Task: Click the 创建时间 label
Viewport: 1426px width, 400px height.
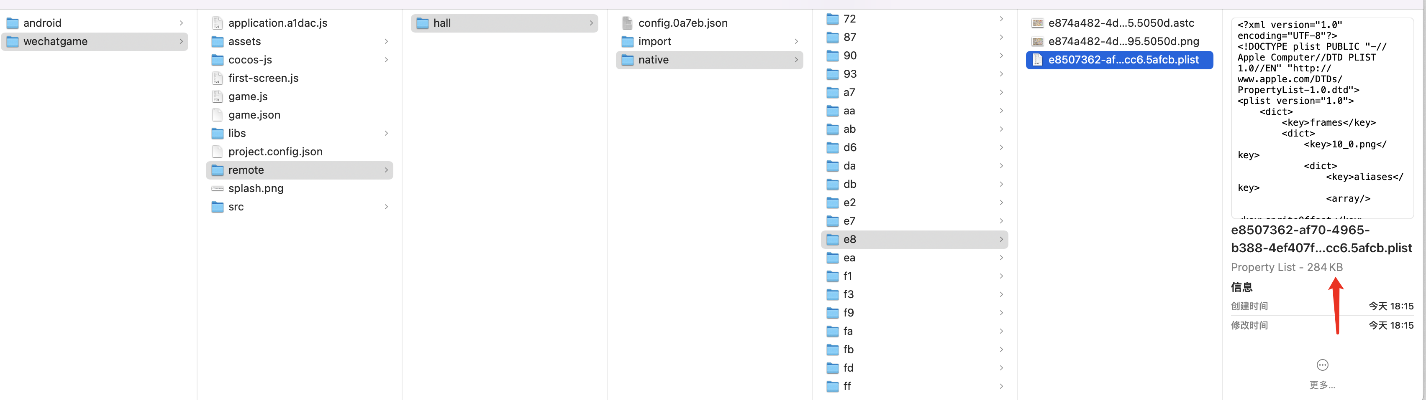Action: [x=1249, y=306]
